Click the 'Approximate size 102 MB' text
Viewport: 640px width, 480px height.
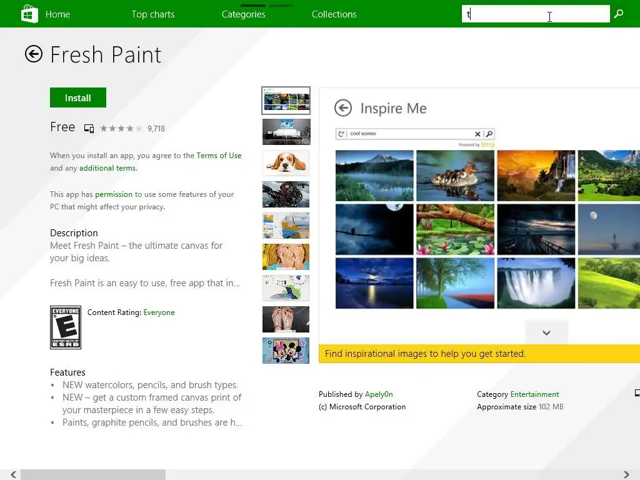click(520, 407)
